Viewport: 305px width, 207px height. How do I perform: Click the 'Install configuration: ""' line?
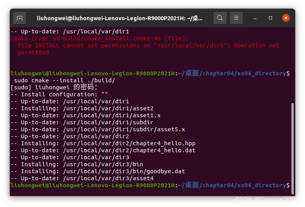click(x=59, y=94)
